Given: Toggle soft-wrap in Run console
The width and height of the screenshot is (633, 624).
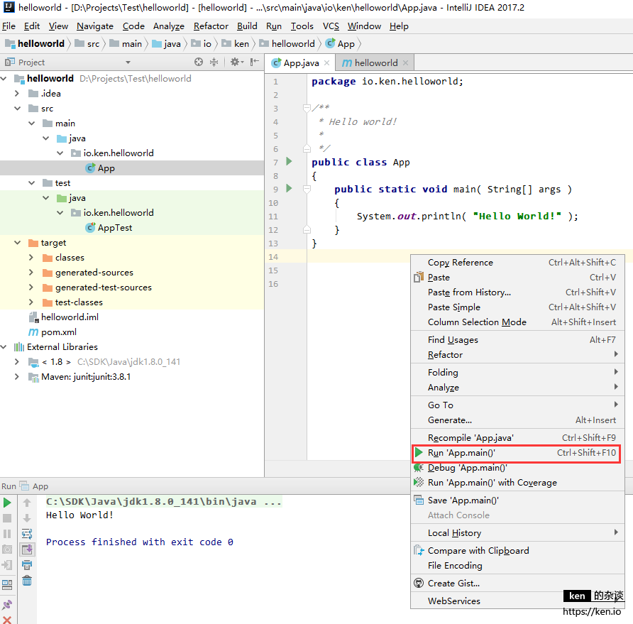Looking at the screenshot, I should (x=27, y=534).
